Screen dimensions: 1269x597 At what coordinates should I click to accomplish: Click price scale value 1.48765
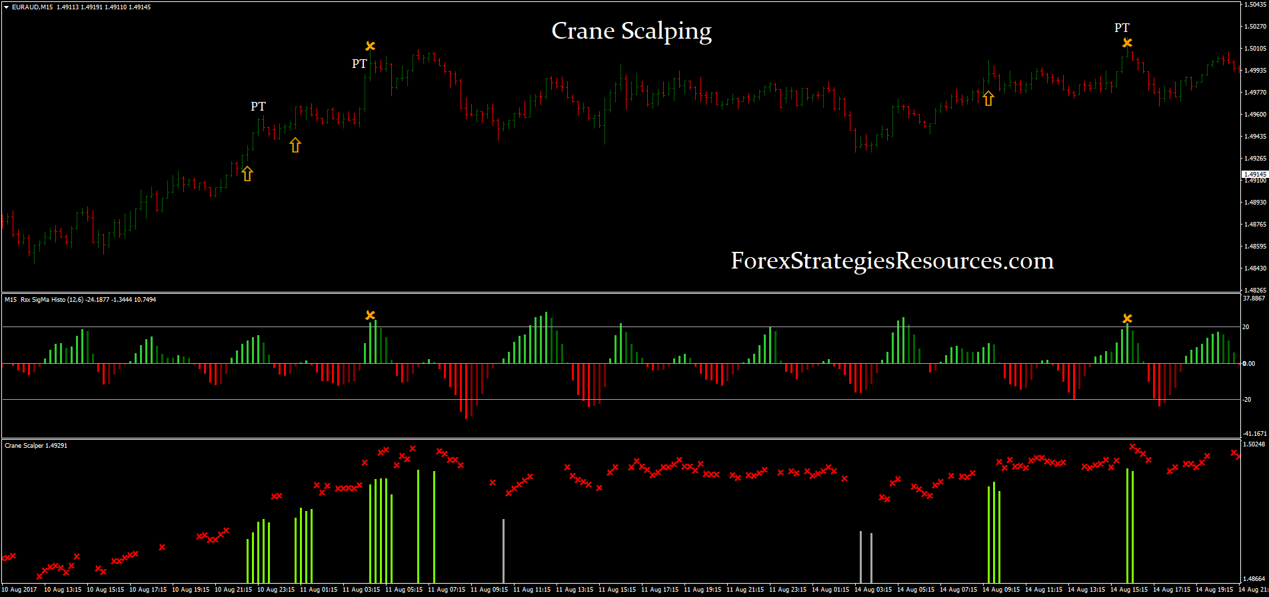1255,225
